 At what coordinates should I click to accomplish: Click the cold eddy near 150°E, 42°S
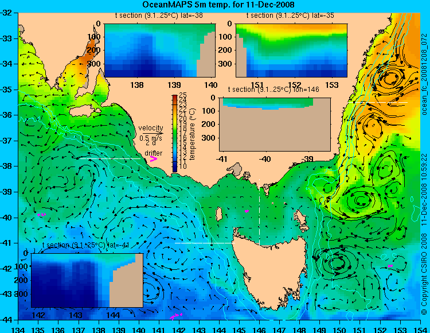(x=336, y=264)
